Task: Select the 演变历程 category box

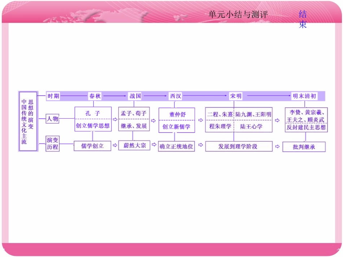Action: coord(52,143)
